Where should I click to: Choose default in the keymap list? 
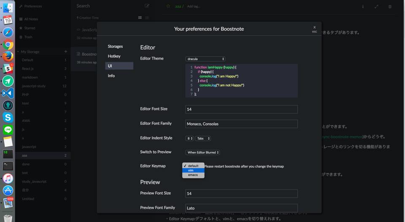pyautogui.click(x=193, y=166)
